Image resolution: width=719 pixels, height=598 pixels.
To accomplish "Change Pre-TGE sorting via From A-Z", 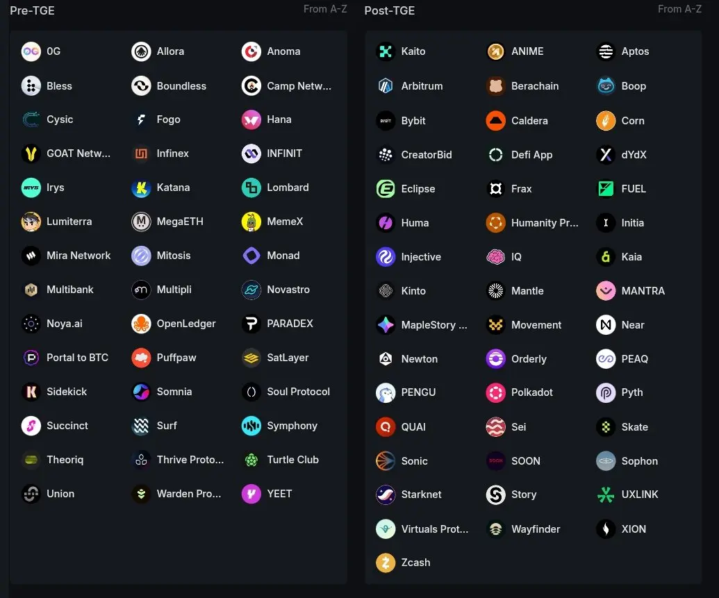I will (x=325, y=9).
